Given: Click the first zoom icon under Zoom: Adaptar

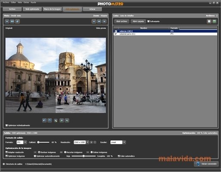Looking at the screenshot, I should [x=94, y=22].
